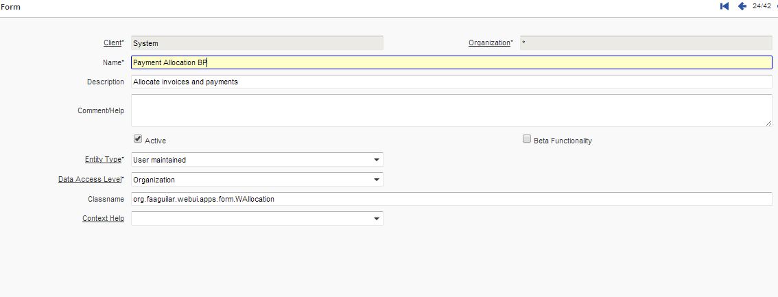
Task: Click the Organization field label link
Action: point(489,43)
